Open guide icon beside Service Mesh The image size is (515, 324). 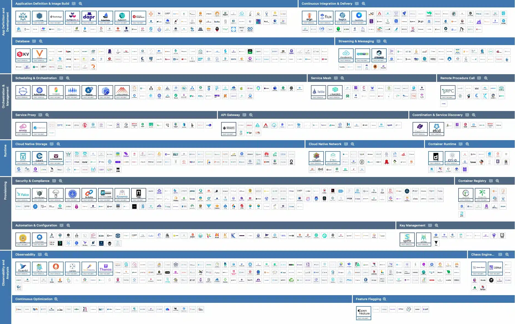336,78
